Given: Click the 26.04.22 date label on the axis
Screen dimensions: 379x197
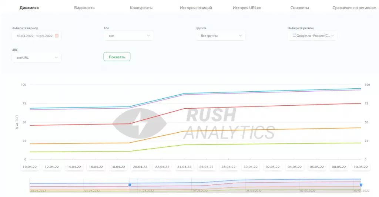Looking at the screenshot, I should (x=207, y=167).
